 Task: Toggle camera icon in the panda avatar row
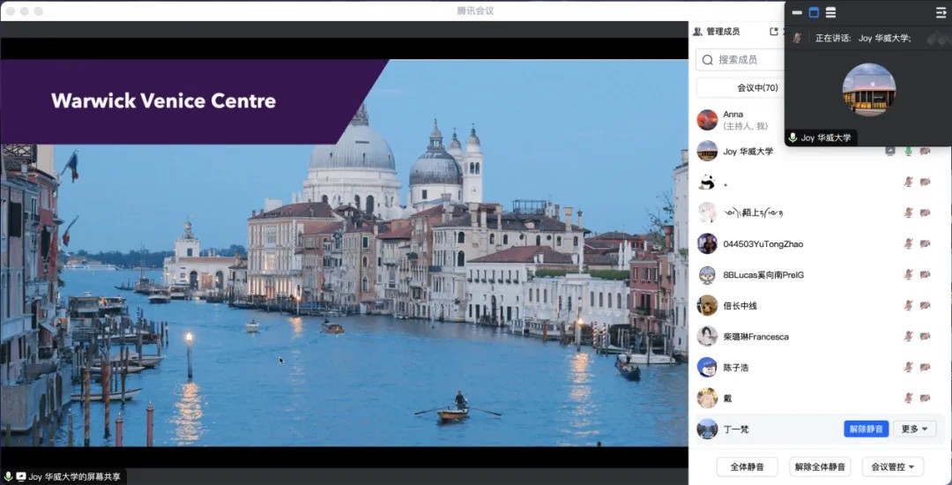click(x=926, y=182)
